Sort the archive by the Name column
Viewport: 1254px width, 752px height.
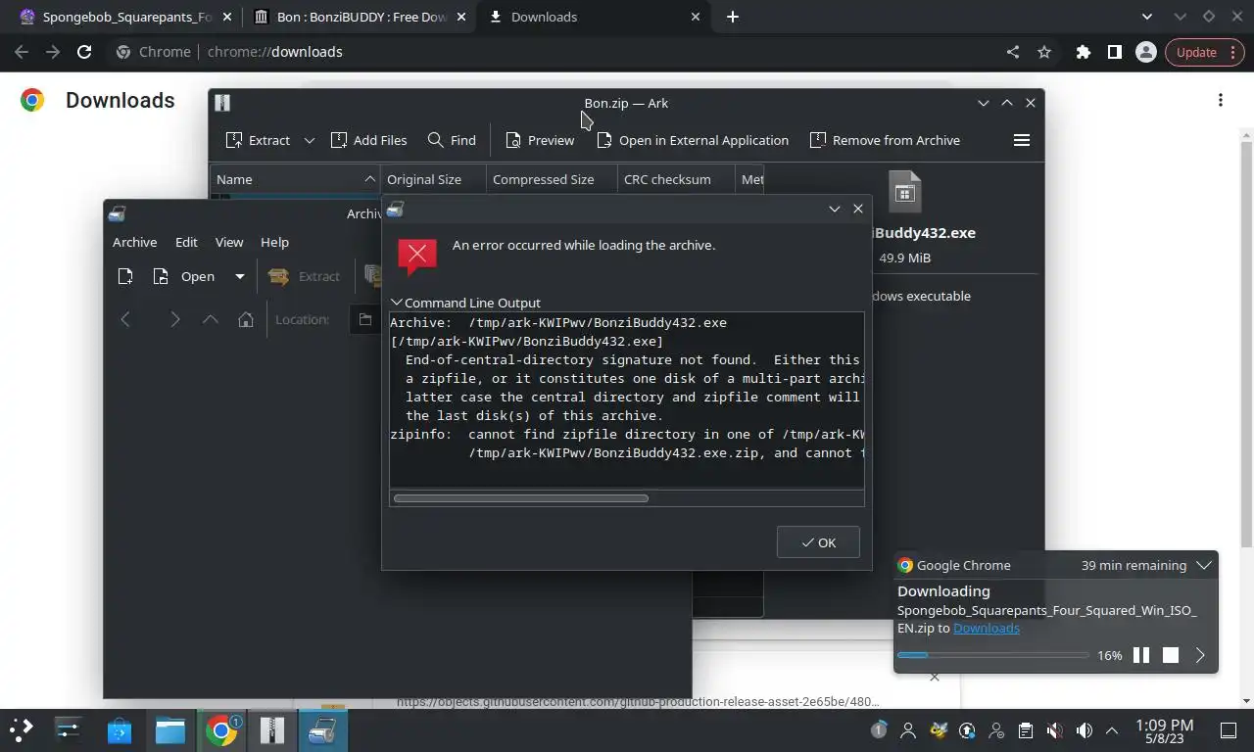(295, 179)
